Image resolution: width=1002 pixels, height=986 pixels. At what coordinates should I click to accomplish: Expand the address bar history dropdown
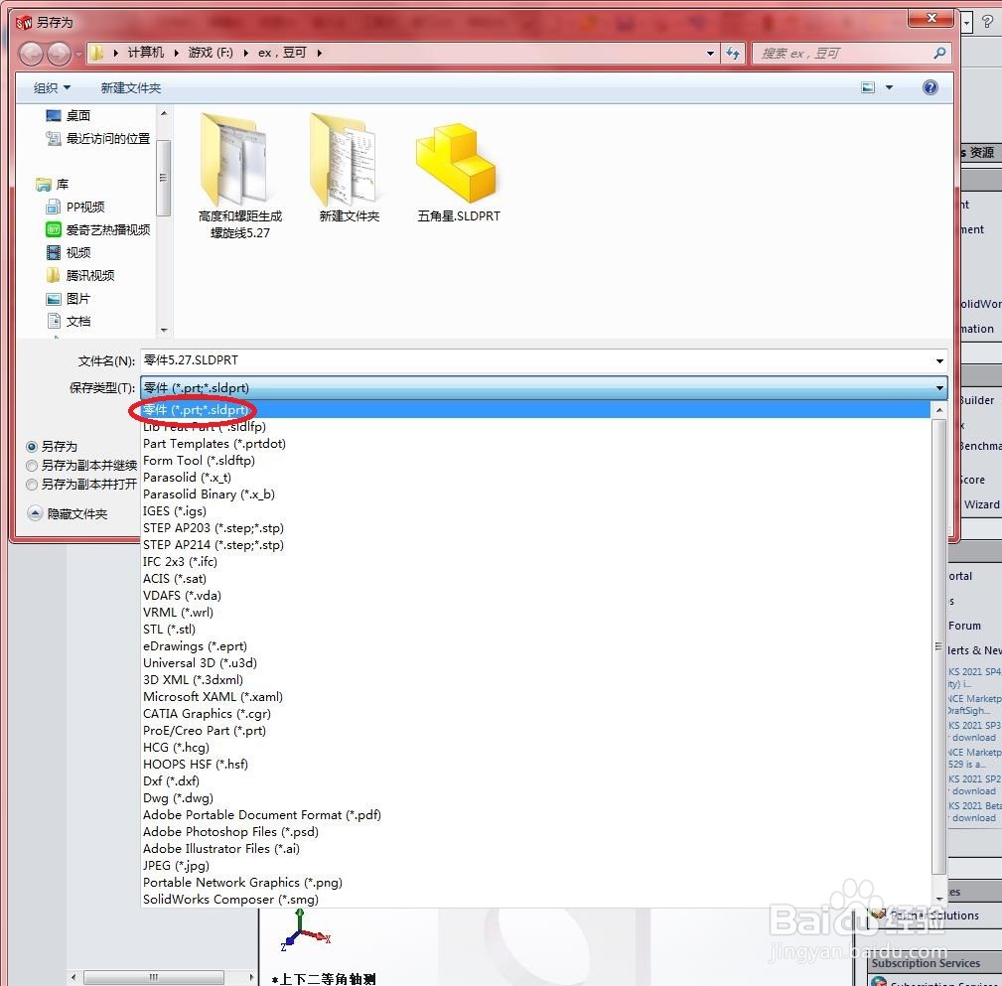710,53
